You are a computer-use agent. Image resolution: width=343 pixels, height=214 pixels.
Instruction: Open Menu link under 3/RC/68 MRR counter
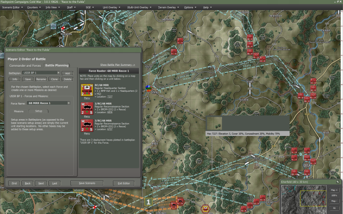(87, 134)
